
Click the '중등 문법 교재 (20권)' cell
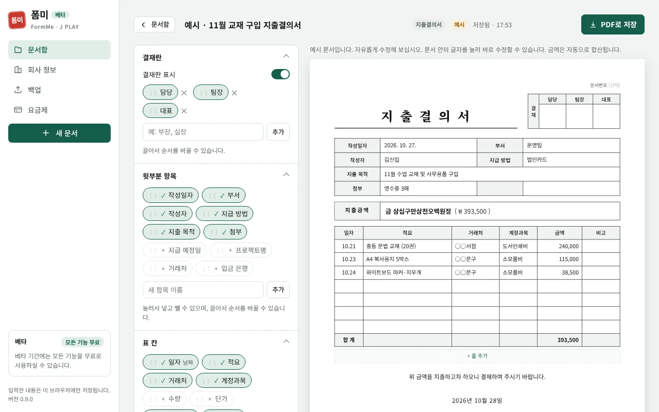(x=407, y=246)
